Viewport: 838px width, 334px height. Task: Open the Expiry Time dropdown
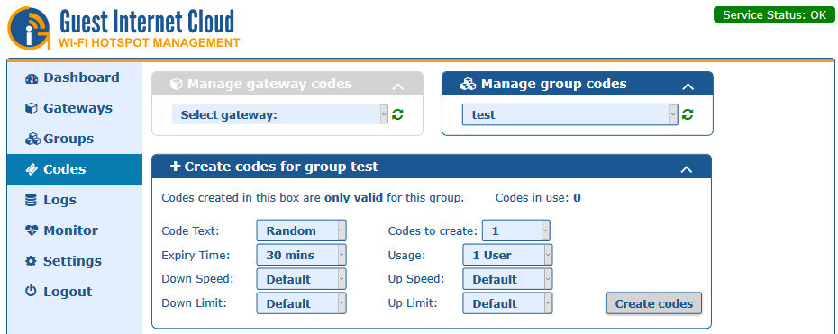302,255
